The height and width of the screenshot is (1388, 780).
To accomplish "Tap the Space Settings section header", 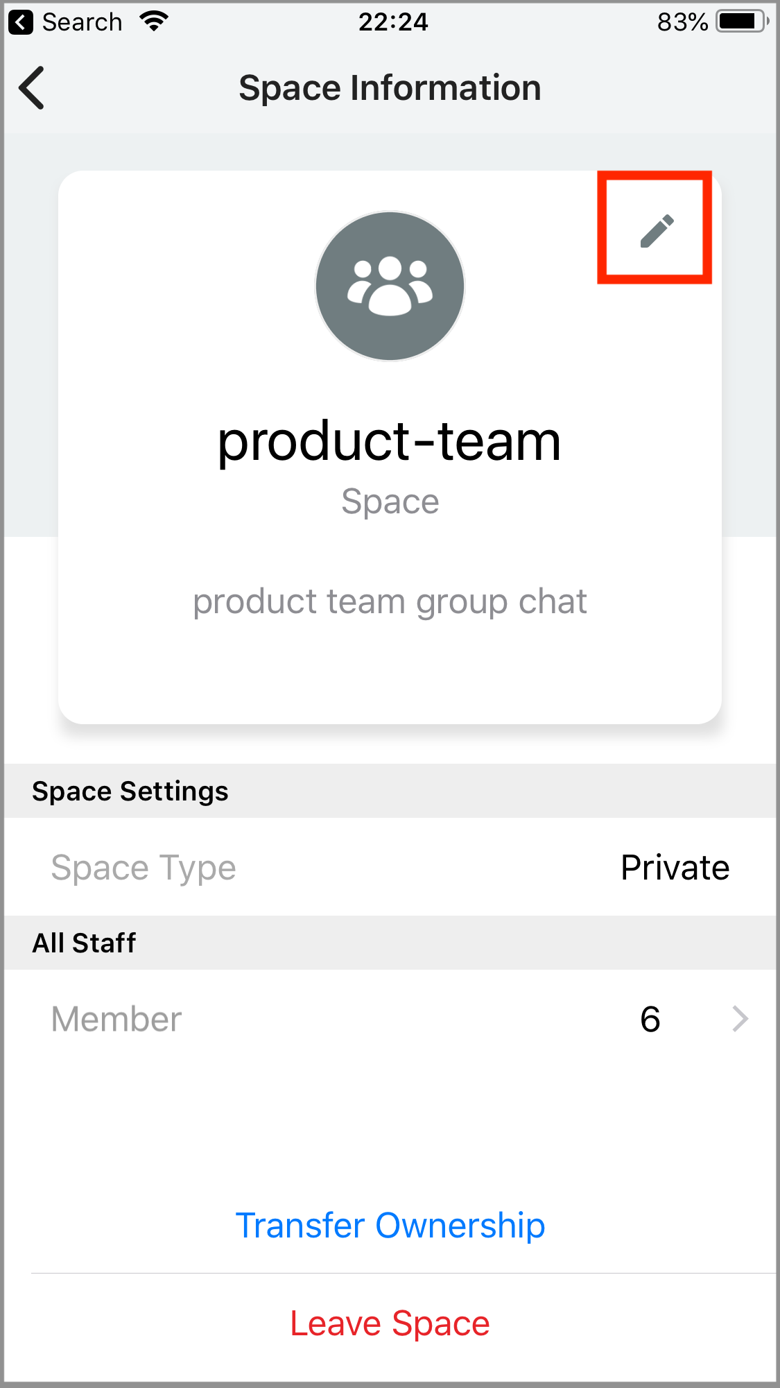I will point(130,791).
